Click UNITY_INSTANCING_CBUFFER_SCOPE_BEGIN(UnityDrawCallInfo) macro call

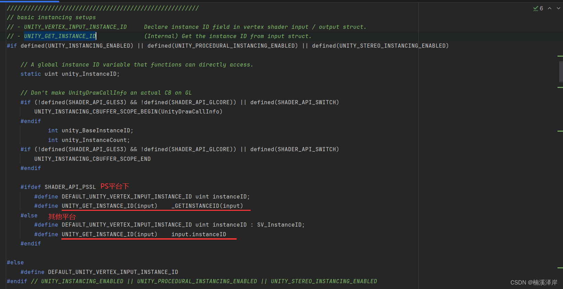[x=128, y=112]
